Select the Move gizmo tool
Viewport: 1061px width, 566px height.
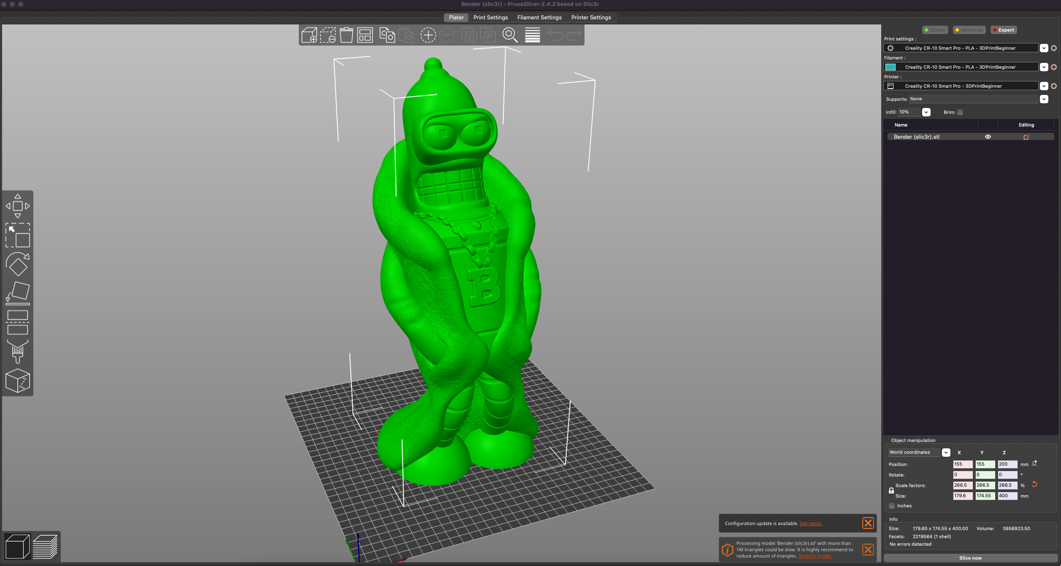tap(18, 206)
